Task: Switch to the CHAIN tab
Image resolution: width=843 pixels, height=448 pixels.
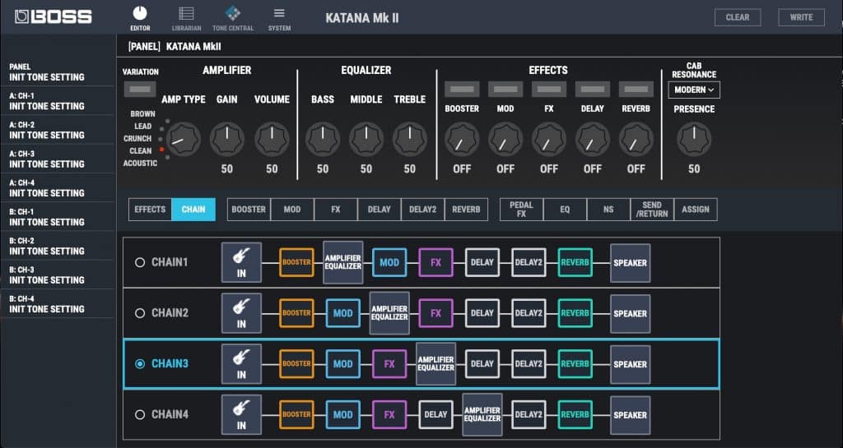Action: point(193,210)
